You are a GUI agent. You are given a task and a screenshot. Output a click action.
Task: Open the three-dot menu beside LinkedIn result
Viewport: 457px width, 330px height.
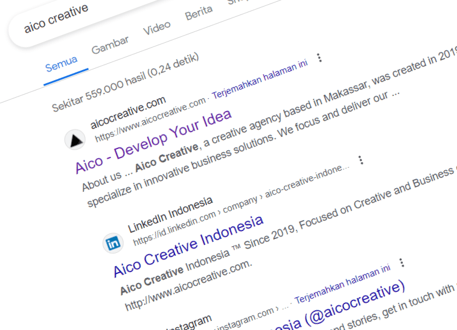coord(361,160)
